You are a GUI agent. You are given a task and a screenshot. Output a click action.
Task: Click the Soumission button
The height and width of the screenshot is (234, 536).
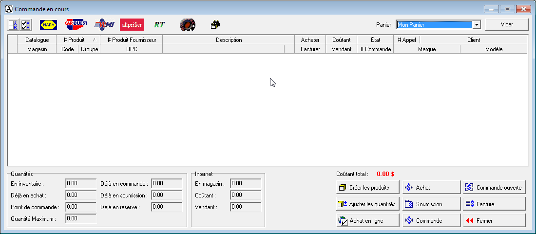tap(432, 204)
